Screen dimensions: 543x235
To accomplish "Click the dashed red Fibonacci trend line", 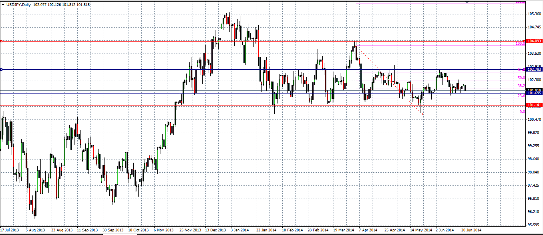I will pyautogui.click(x=388, y=79).
